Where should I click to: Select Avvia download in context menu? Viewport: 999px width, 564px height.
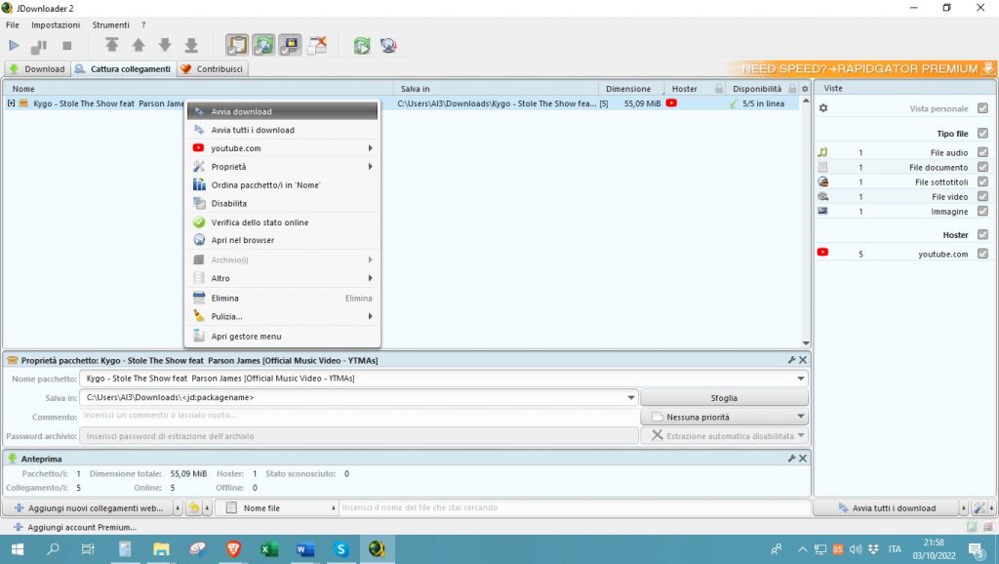[x=241, y=111]
